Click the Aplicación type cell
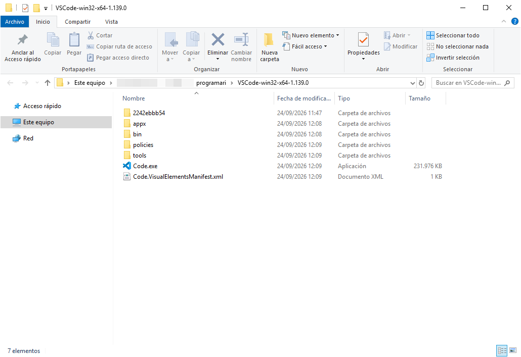The height and width of the screenshot is (357, 521). coord(352,166)
